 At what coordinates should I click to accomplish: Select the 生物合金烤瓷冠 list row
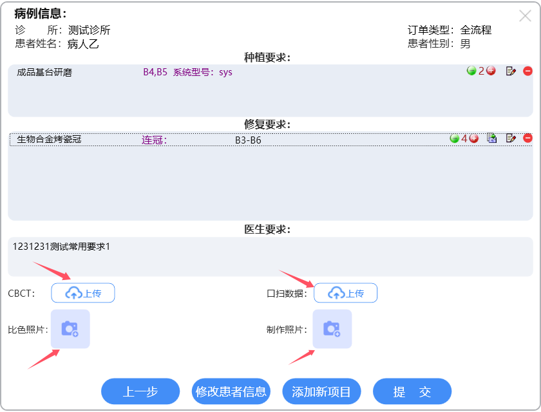(193, 139)
